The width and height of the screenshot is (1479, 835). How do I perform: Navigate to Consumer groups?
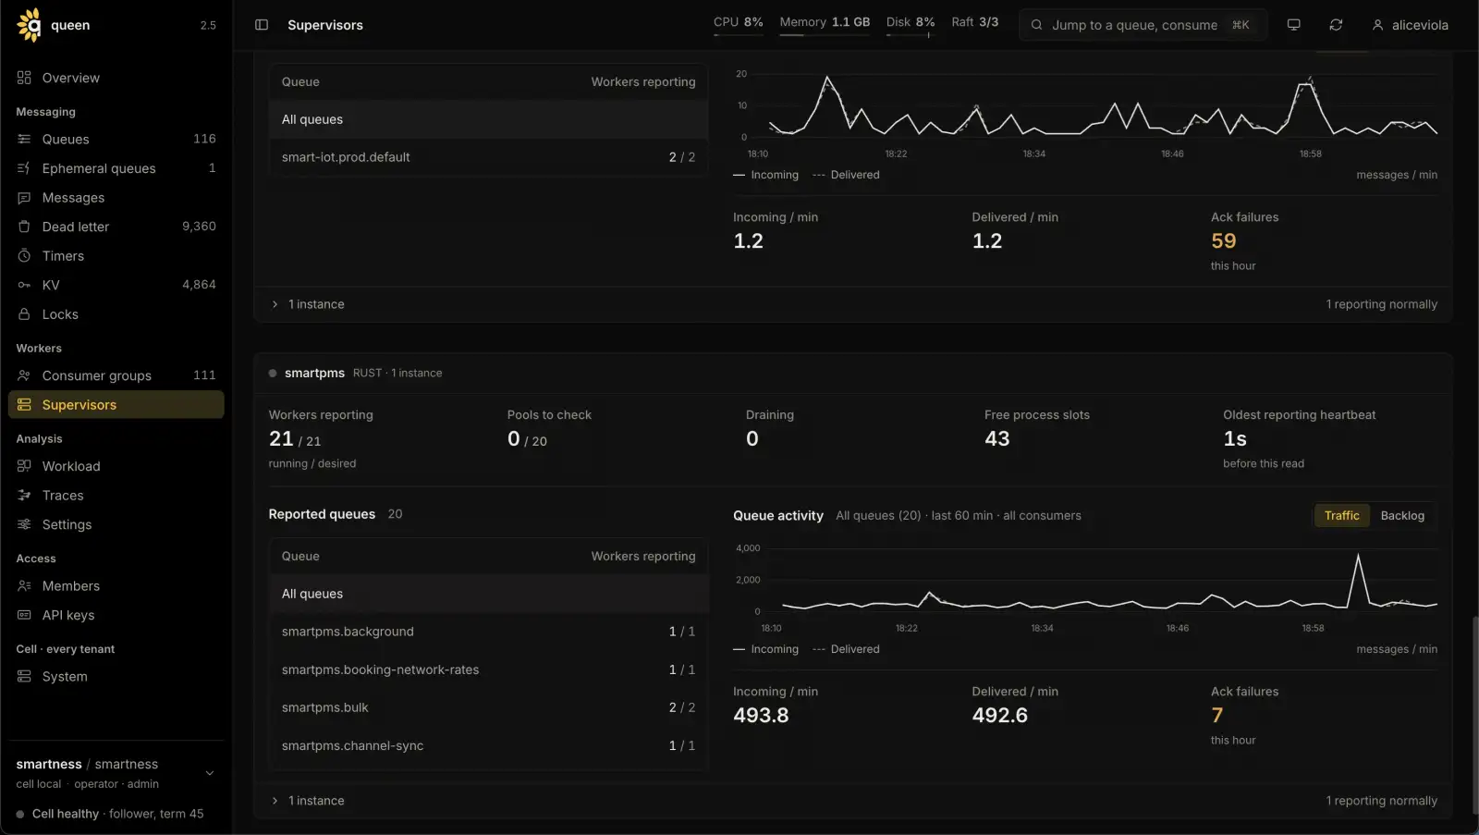click(x=116, y=375)
